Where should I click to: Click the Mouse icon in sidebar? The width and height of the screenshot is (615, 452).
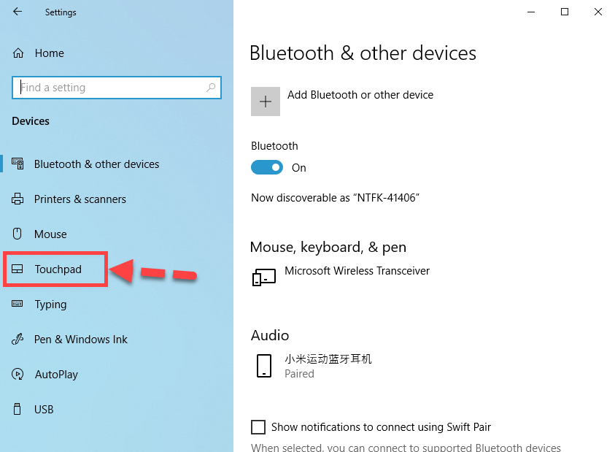point(18,234)
